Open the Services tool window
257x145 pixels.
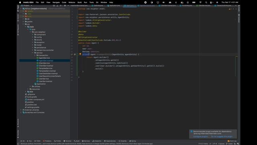pos(86,141)
